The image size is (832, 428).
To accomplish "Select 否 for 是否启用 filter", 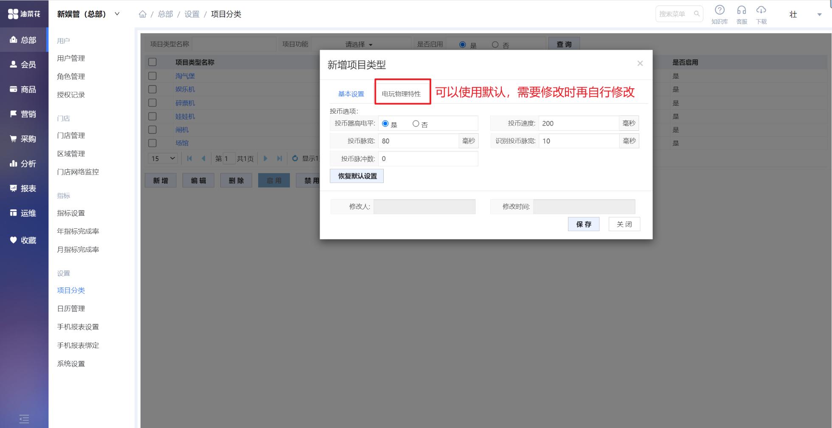I will [495, 45].
